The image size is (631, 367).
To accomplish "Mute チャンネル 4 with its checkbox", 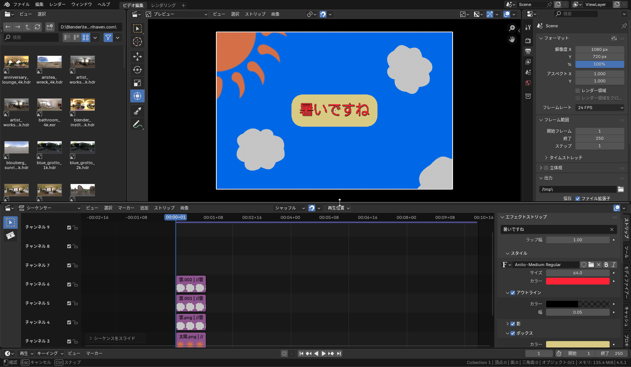I will point(69,322).
